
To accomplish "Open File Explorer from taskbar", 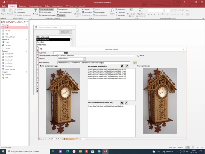I will point(80,152).
